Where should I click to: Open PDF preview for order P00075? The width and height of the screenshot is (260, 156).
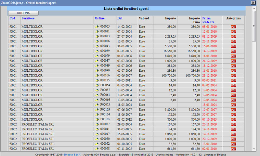233,105
